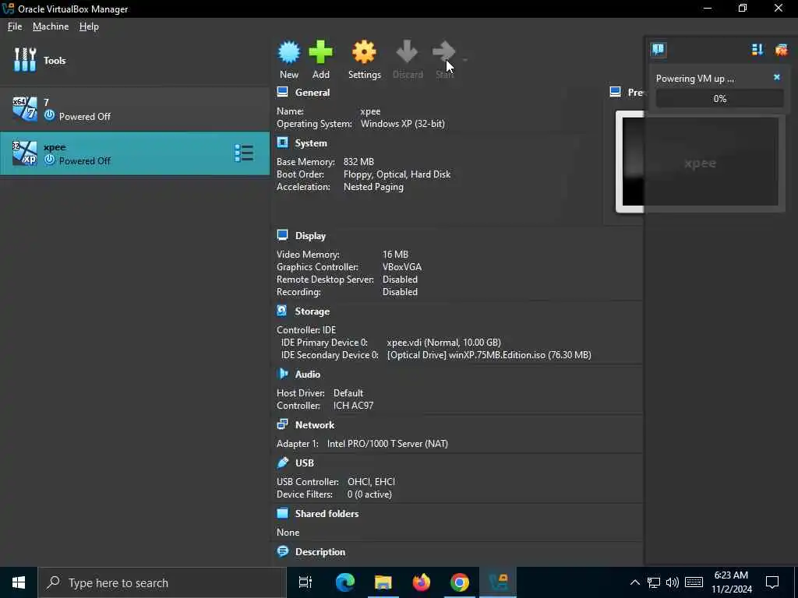
Task: Click the Shared folders section header
Action: coord(327,514)
